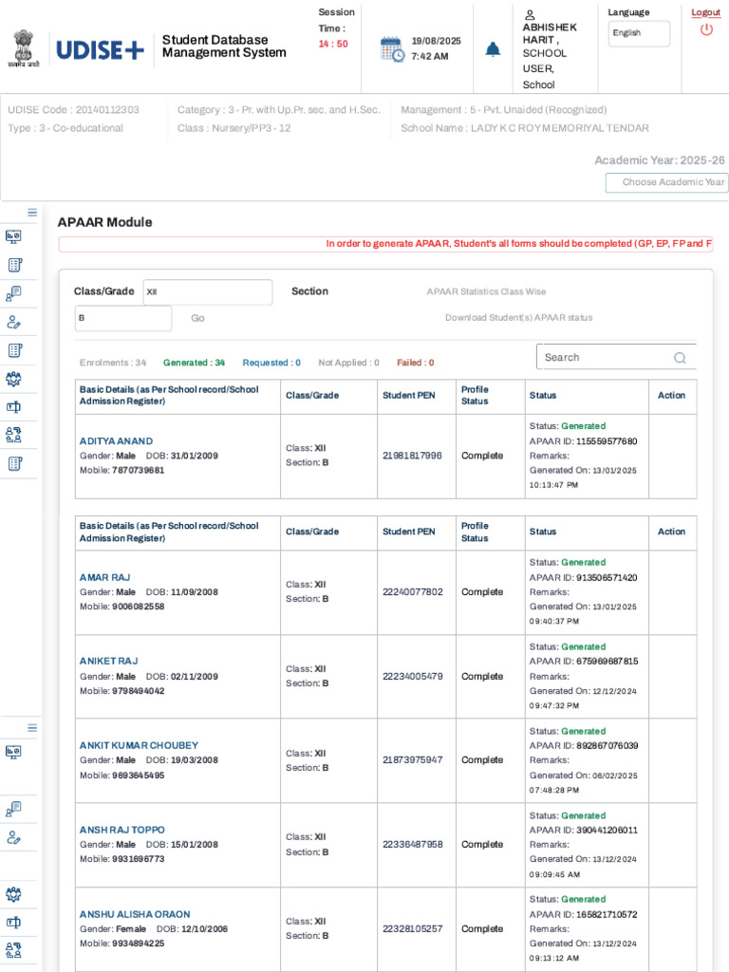Open APAAR Statistics Class Wise
The height and width of the screenshot is (972, 729).
point(486,291)
